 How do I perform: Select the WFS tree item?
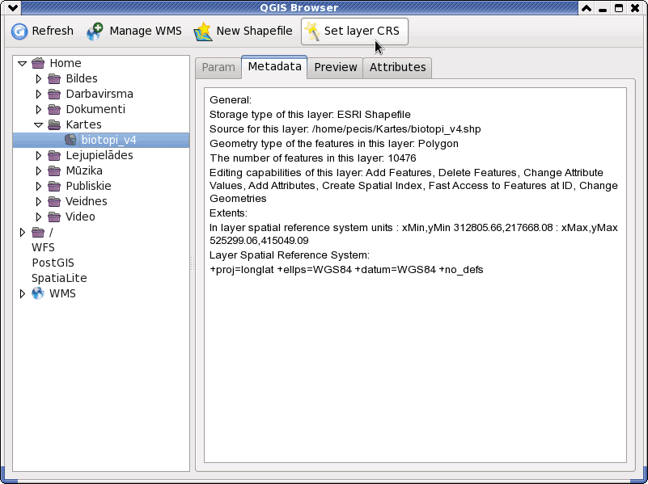43,247
